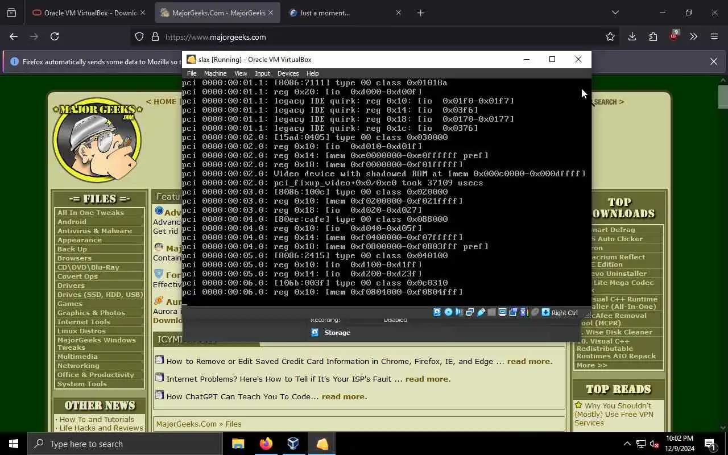
Task: Open the Machine menu in the VM window
Action: point(215,73)
